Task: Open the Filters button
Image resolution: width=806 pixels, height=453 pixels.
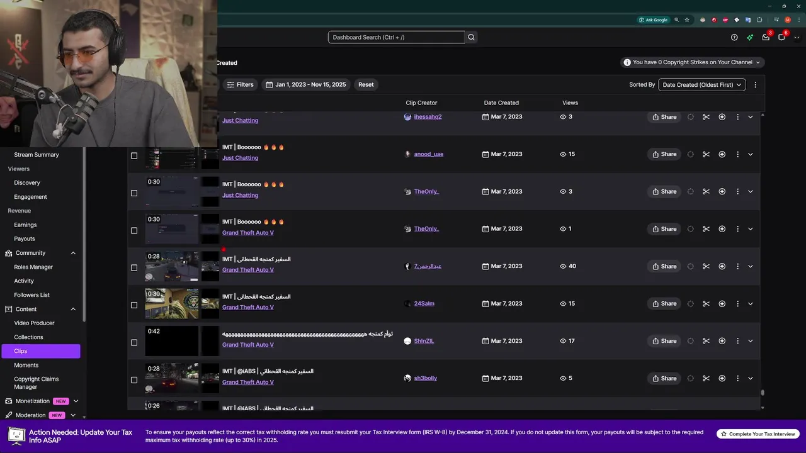Action: pyautogui.click(x=240, y=84)
